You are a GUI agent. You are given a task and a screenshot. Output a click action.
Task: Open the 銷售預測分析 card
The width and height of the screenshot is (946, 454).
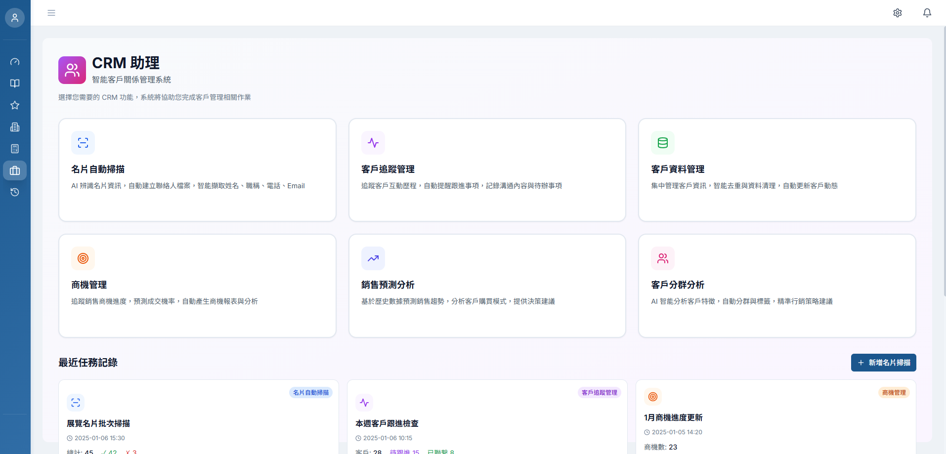[487, 286]
